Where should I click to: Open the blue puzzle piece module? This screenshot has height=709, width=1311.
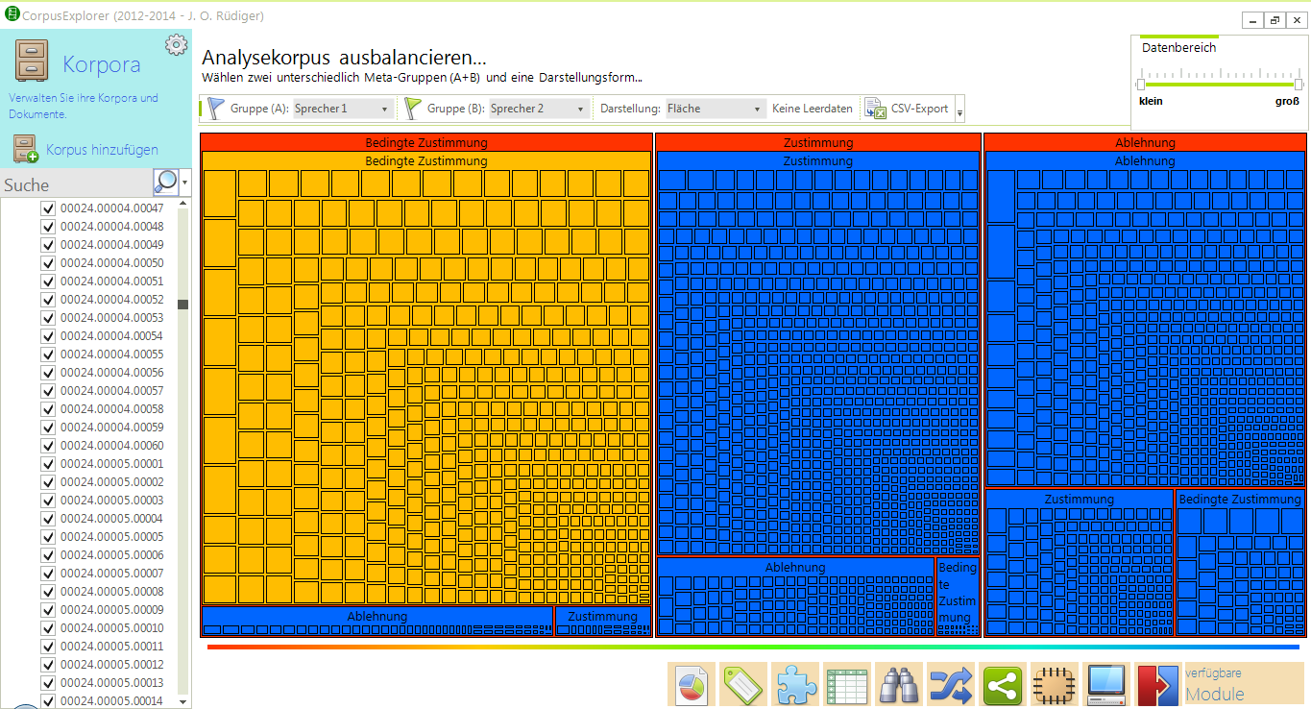pyautogui.click(x=795, y=685)
